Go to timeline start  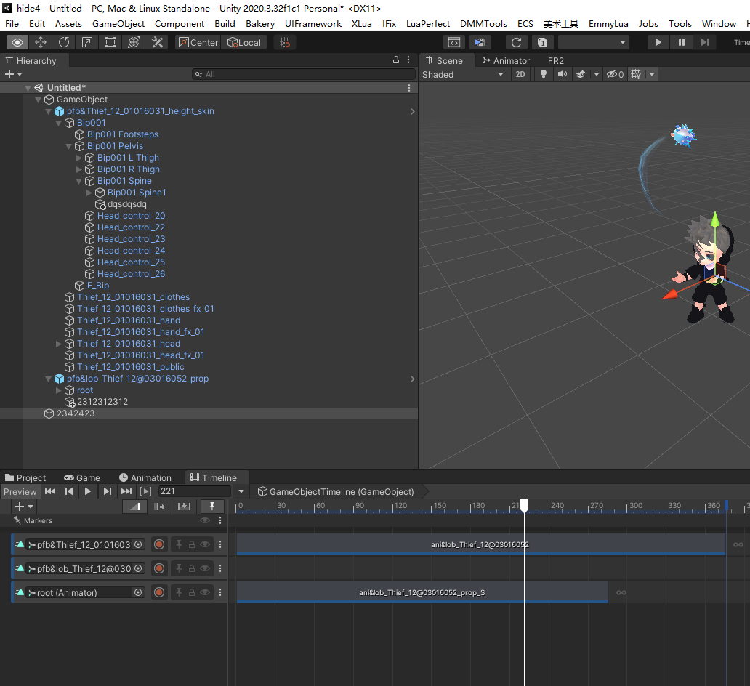tap(49, 491)
